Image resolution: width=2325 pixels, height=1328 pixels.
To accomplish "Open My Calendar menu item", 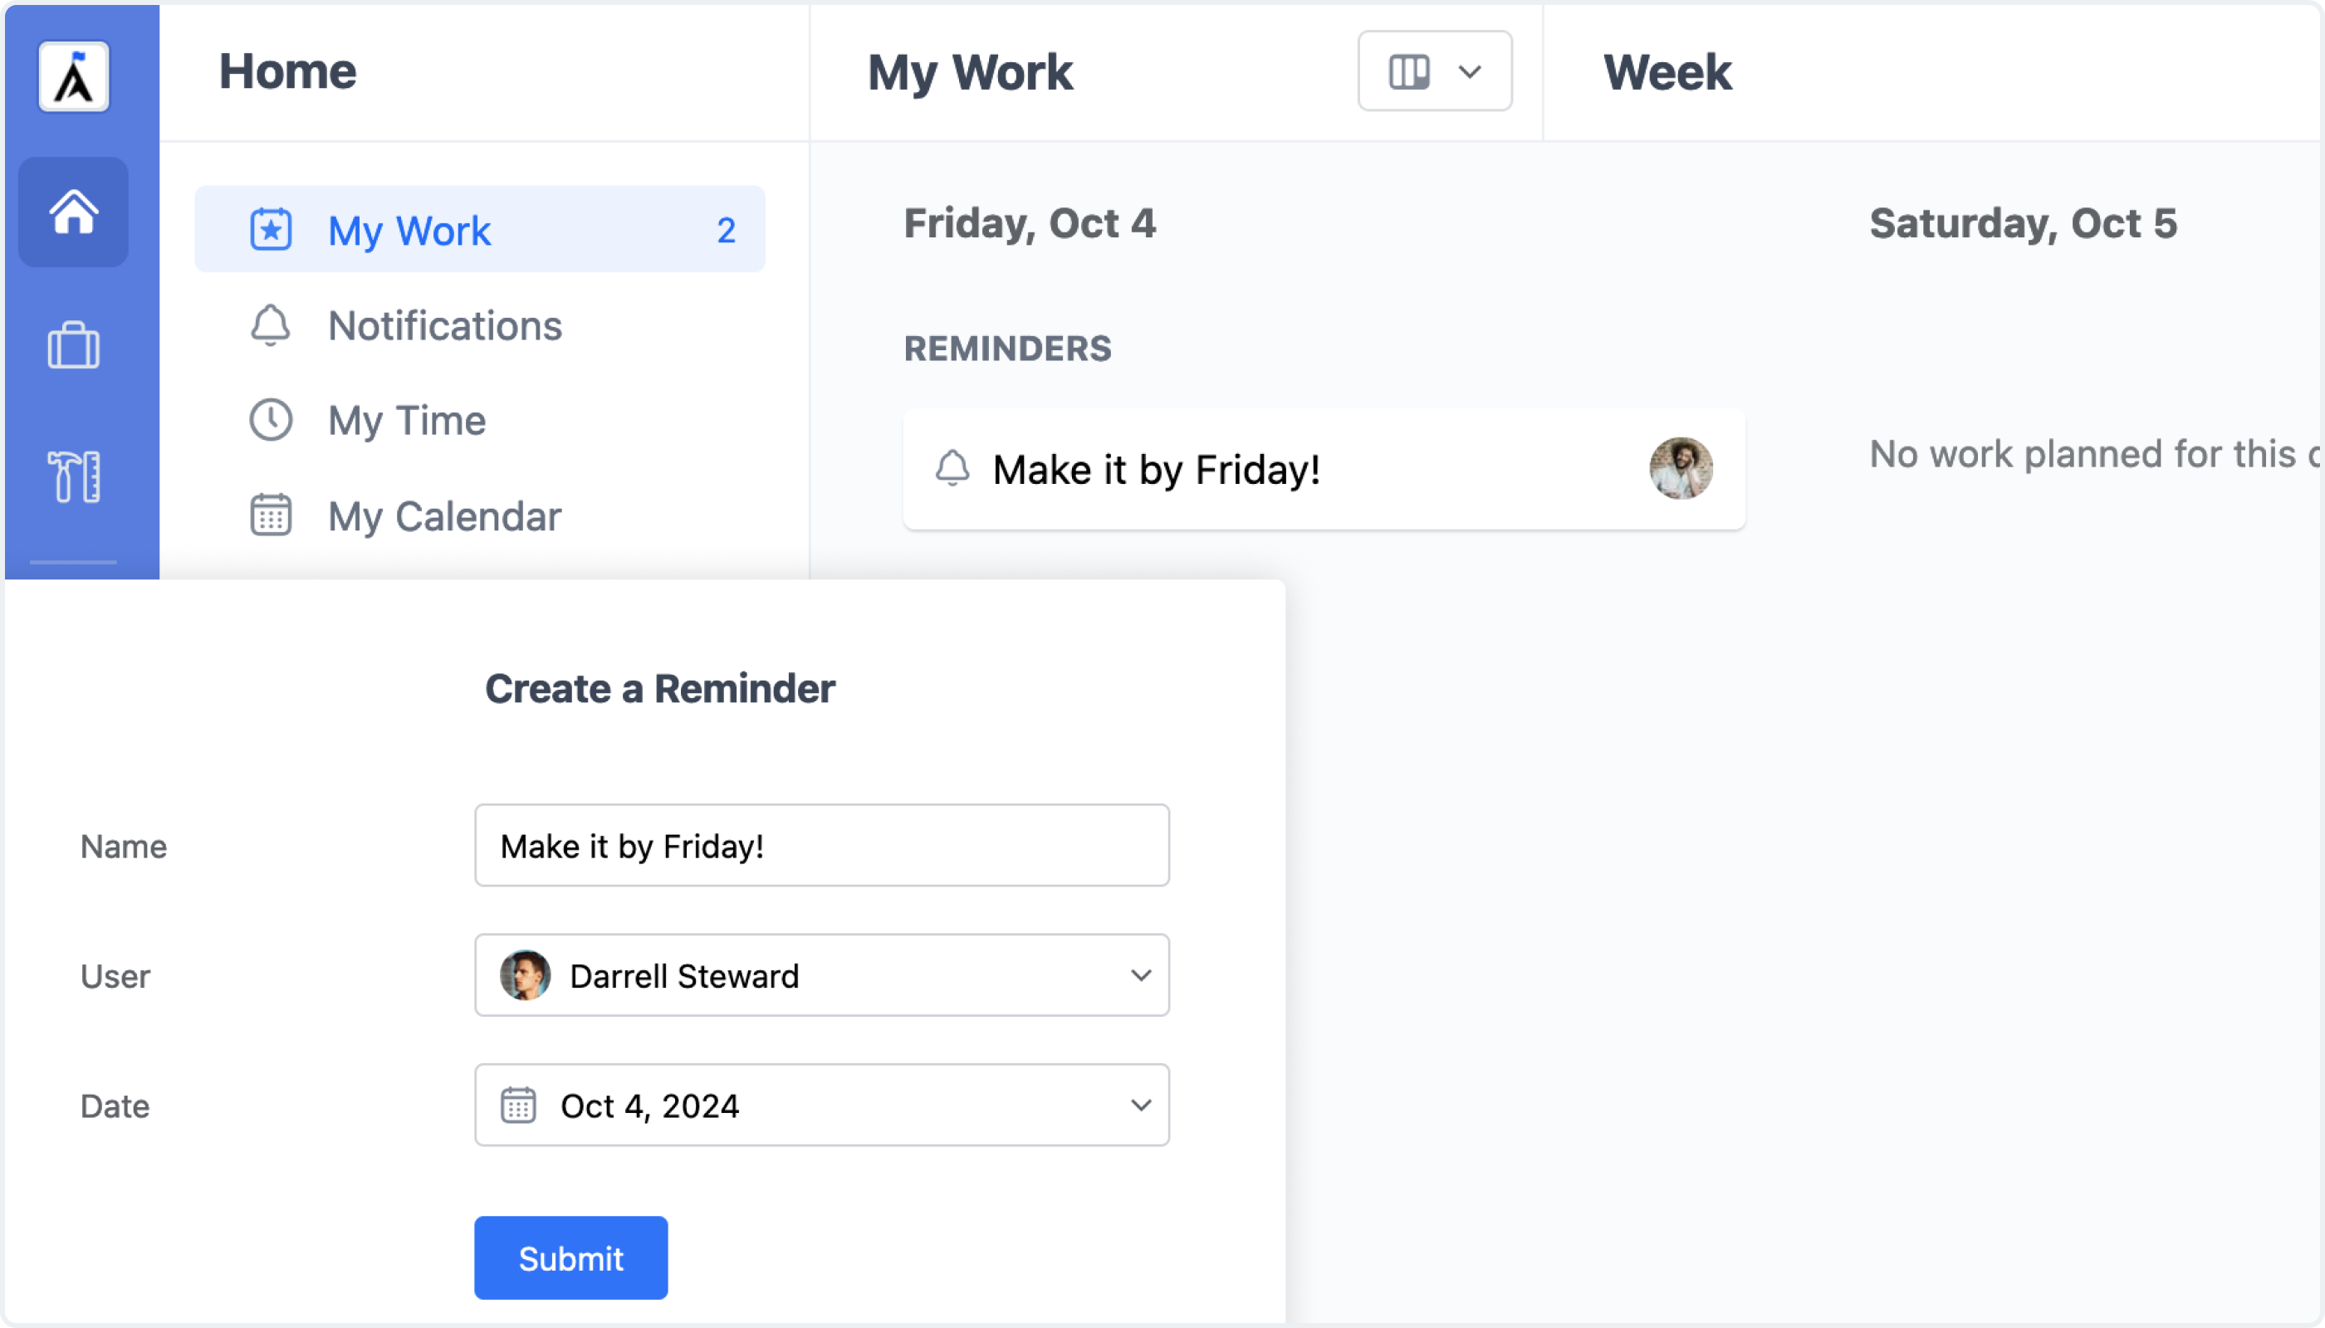I will coord(480,515).
